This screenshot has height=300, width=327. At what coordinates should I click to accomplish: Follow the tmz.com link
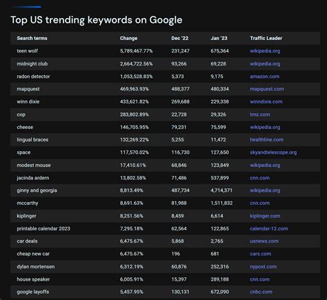260,114
